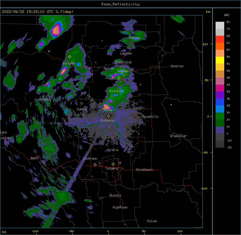The width and height of the screenshot is (241, 235).
Task: Click the Banff label
Action: pos(35,158)
